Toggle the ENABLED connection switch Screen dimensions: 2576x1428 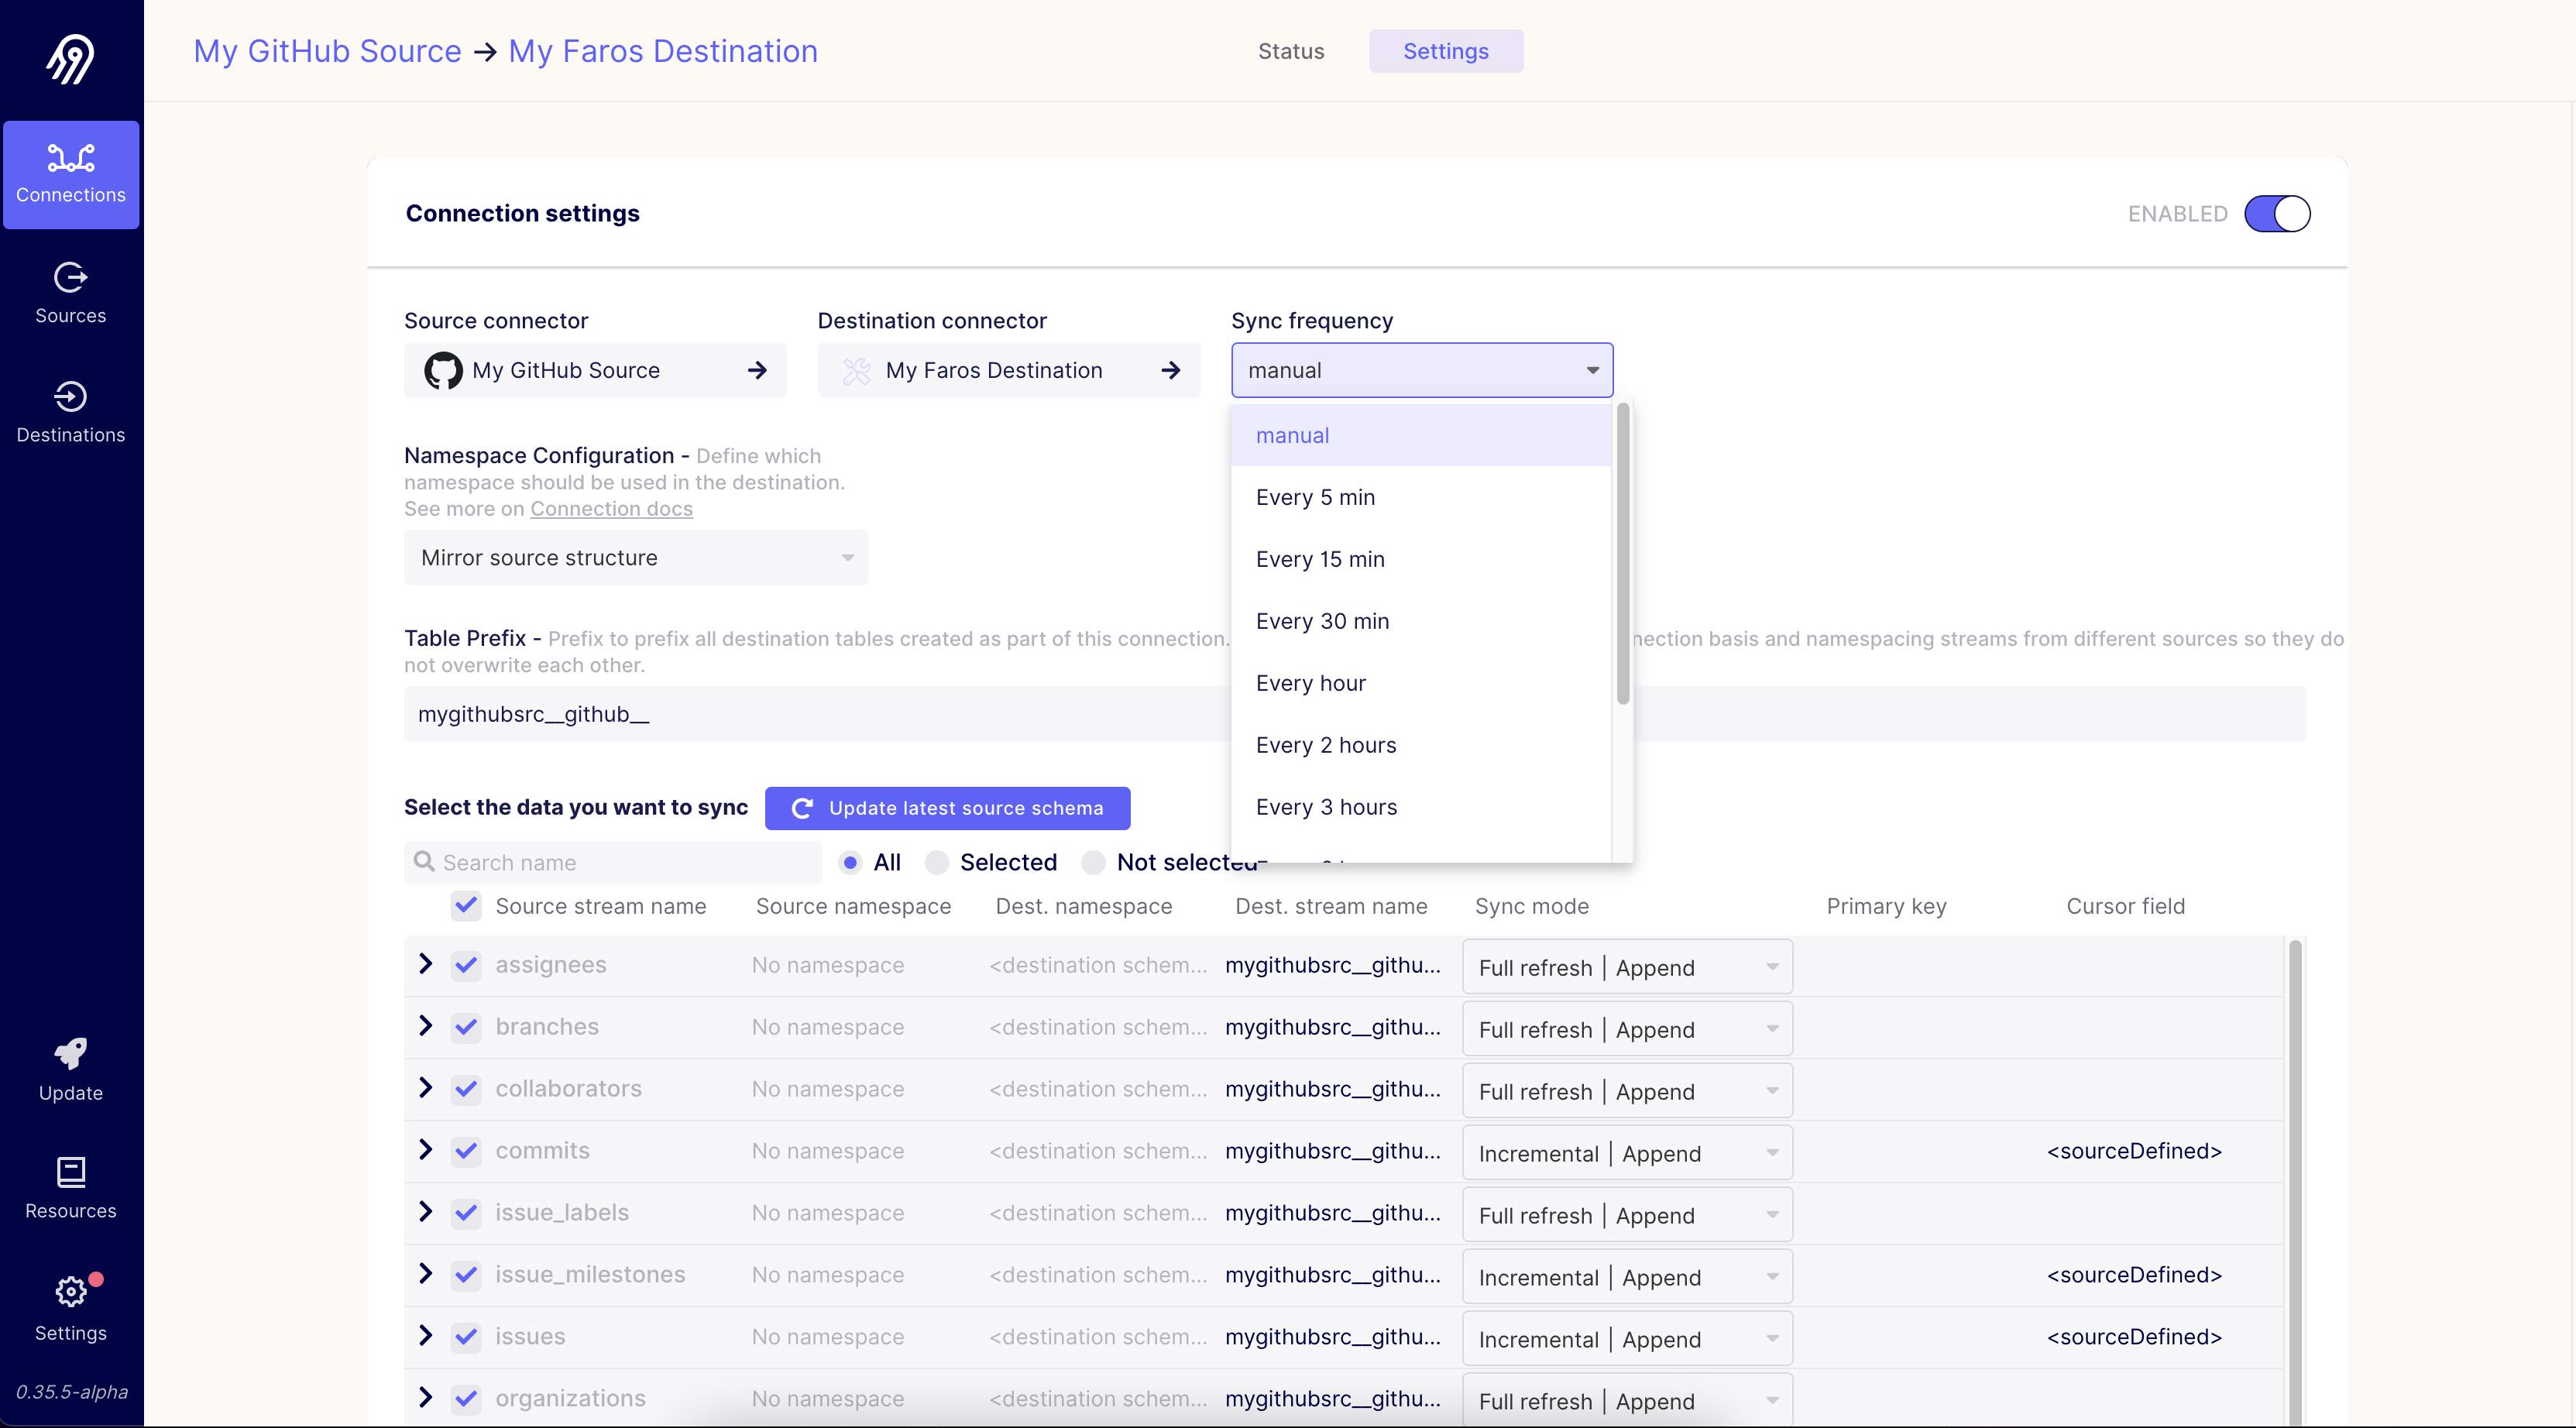tap(2276, 214)
